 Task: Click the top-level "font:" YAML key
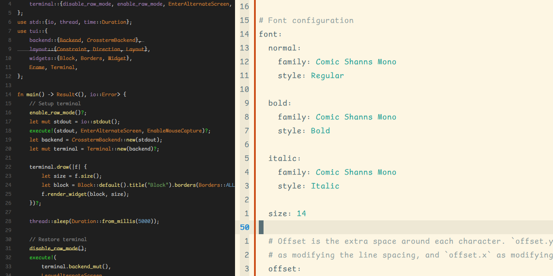tap(270, 34)
